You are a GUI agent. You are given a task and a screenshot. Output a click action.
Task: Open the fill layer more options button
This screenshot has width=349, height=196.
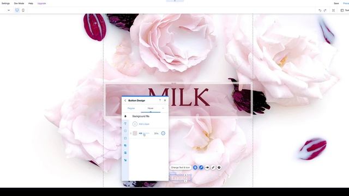[x=163, y=133]
